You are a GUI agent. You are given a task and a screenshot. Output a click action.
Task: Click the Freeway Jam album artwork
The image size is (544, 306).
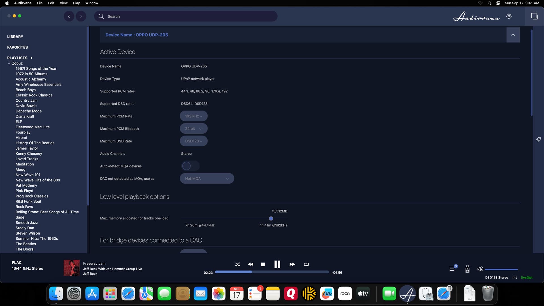coord(71,268)
